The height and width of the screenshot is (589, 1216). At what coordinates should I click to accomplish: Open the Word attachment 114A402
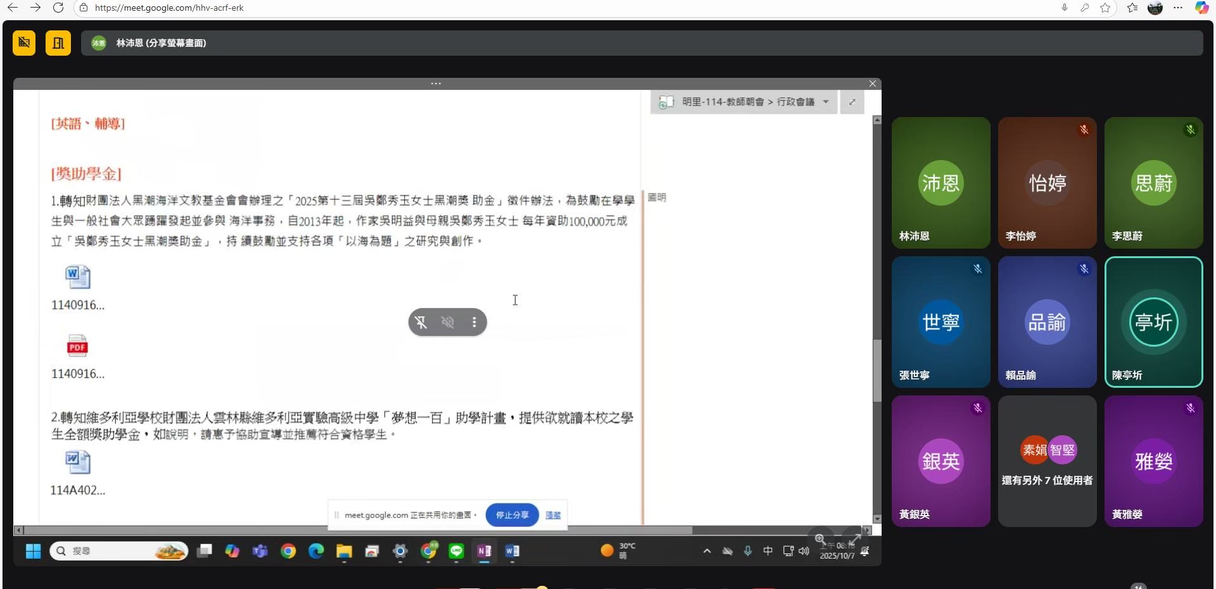78,462
